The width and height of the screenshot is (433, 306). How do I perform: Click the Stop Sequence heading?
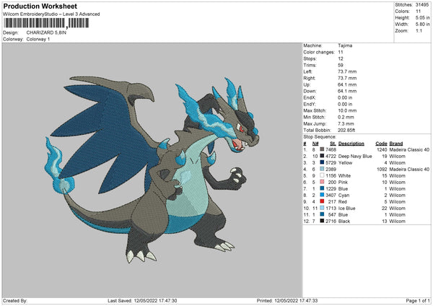(x=320, y=137)
